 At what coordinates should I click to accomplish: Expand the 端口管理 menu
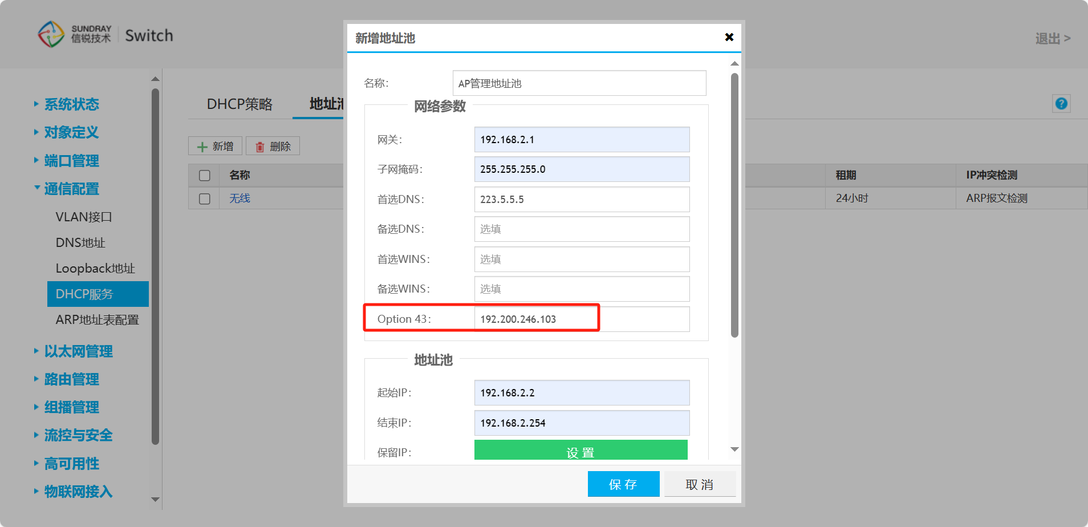(71, 161)
